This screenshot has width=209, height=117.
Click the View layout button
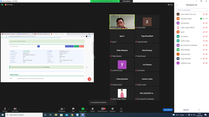(170, 5)
